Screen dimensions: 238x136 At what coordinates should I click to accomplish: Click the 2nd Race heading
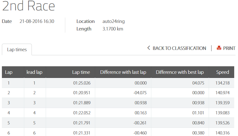click(29, 6)
